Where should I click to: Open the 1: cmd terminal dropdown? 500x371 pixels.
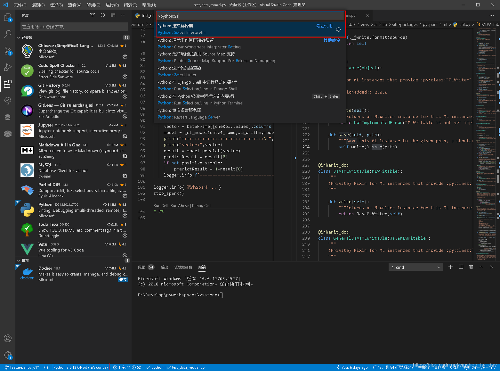point(416,267)
